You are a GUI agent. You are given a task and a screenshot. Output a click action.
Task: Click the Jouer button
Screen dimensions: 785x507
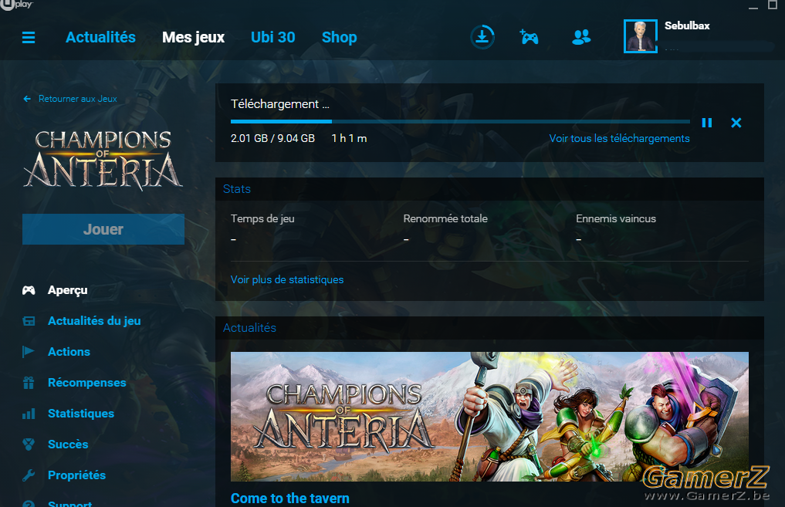coord(103,229)
